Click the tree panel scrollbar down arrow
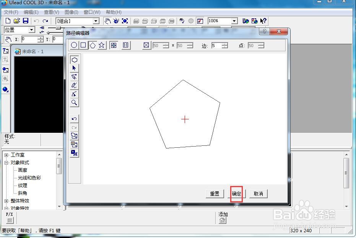Viewport: 356px width, 238px height. [x=59, y=207]
